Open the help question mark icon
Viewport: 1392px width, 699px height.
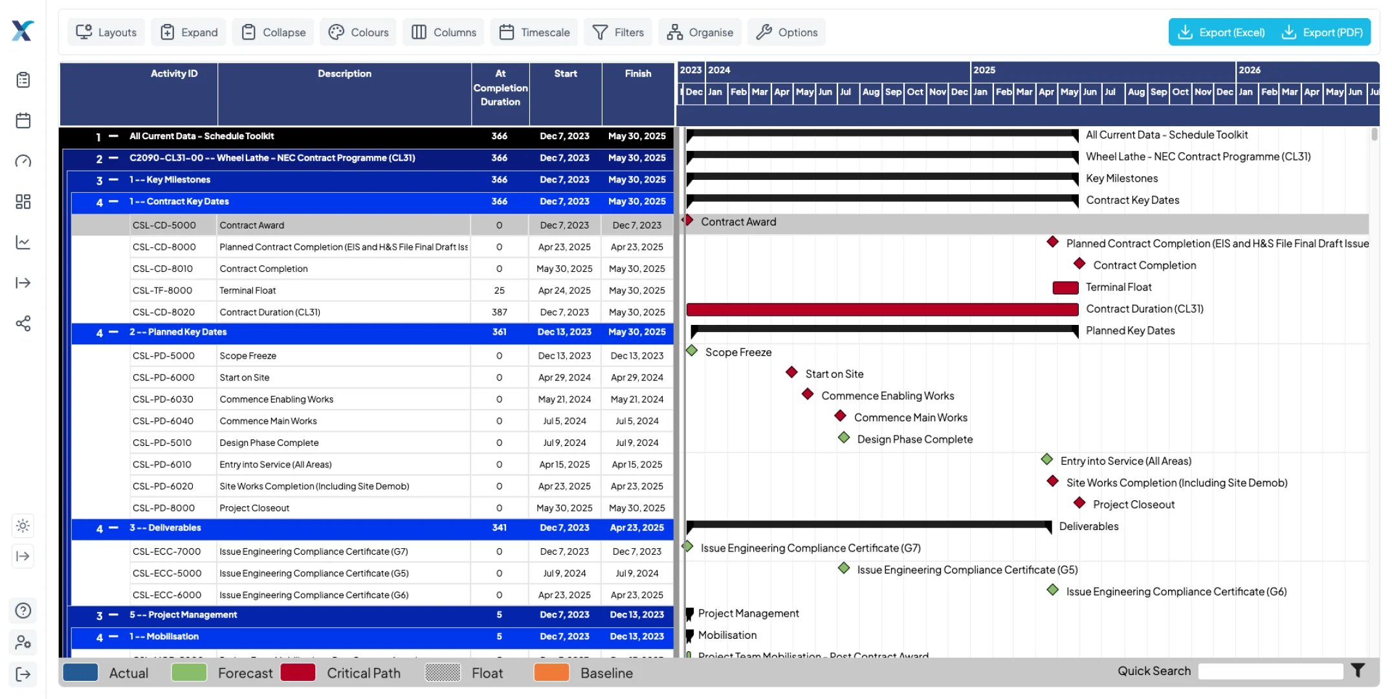[23, 610]
